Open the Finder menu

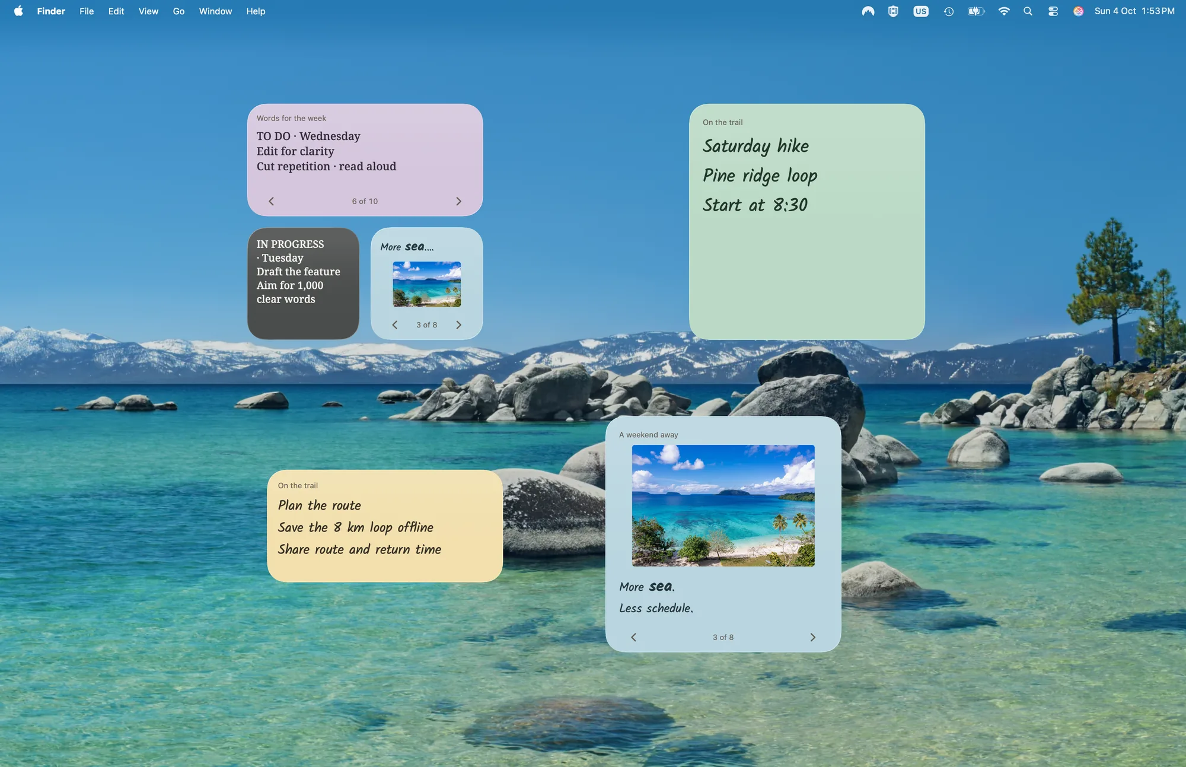51,11
